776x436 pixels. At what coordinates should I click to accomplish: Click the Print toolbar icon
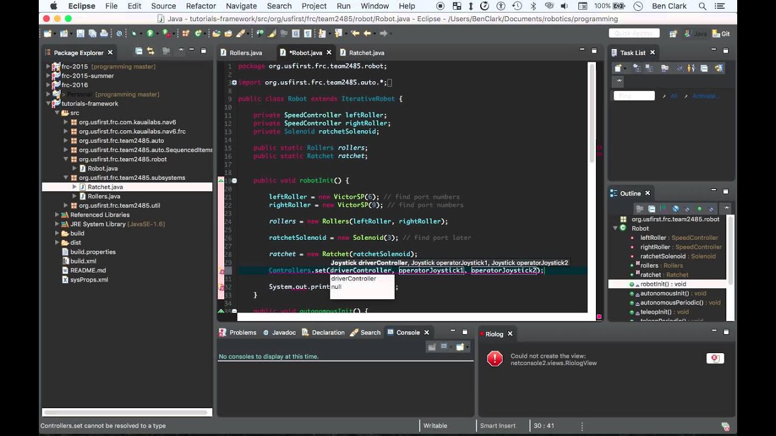click(104, 33)
